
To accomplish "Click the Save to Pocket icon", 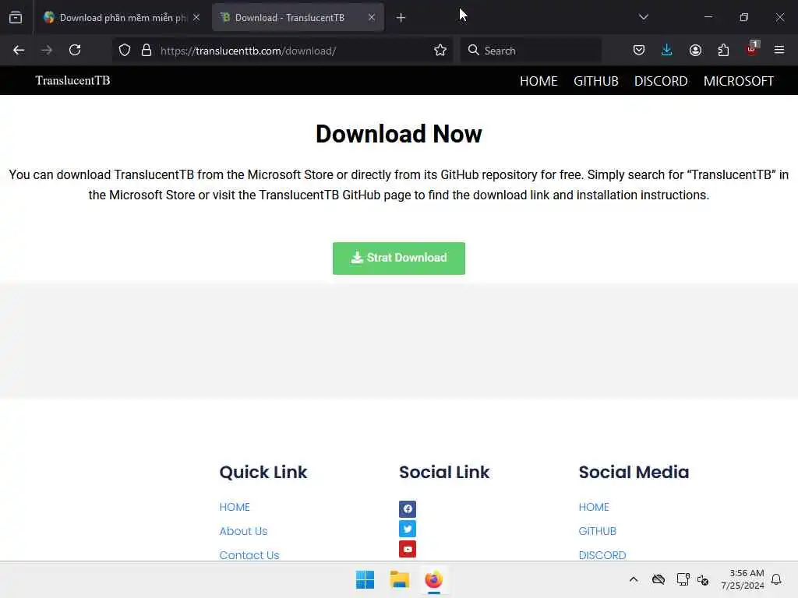I will [x=639, y=50].
